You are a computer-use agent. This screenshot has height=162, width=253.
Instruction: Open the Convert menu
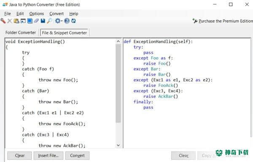(x=57, y=14)
